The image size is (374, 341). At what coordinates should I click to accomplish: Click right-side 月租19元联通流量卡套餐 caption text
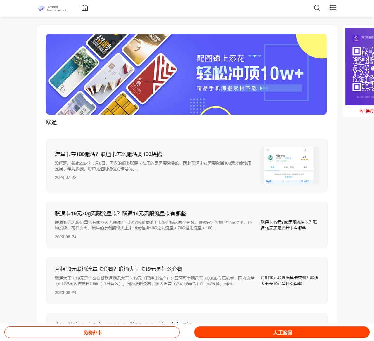tap(289, 281)
